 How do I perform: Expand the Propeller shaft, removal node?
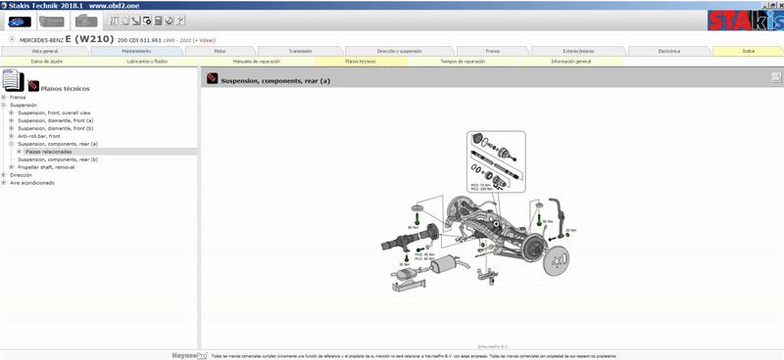pos(12,167)
